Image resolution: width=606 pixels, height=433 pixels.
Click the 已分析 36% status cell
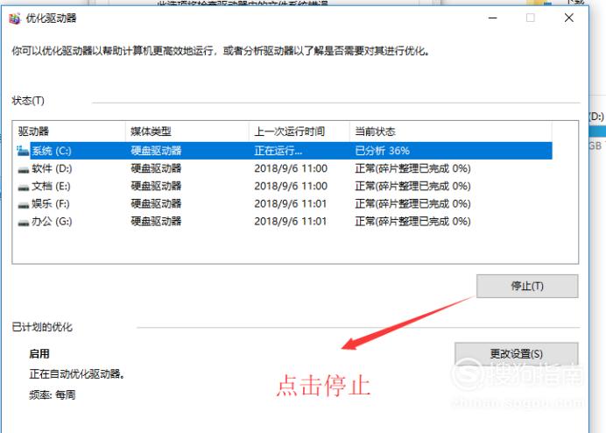click(x=382, y=151)
